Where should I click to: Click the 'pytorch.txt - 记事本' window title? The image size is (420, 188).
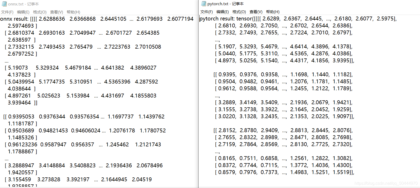226,4
